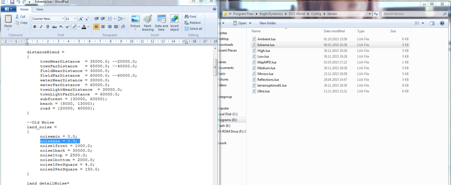Refresh the Explorer address bar location
The width and height of the screenshot is (451, 185).
point(376,14)
